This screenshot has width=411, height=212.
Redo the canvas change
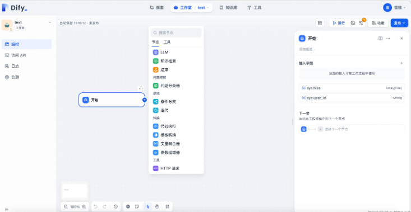104,206
